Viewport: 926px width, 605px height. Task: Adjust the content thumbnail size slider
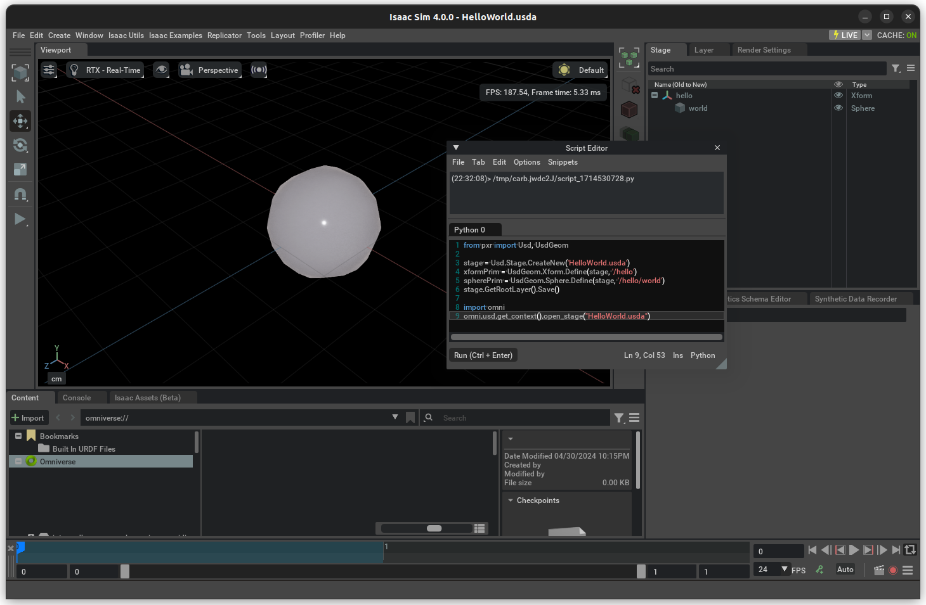[x=434, y=528]
